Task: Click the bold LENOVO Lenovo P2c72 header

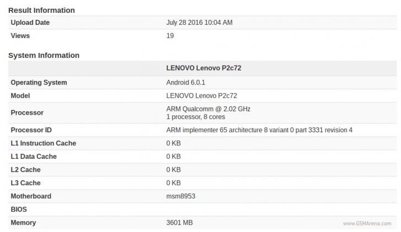Action: (x=204, y=68)
